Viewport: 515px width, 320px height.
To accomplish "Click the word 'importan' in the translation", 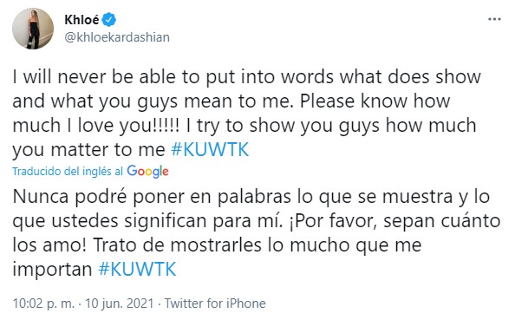I will (53, 270).
